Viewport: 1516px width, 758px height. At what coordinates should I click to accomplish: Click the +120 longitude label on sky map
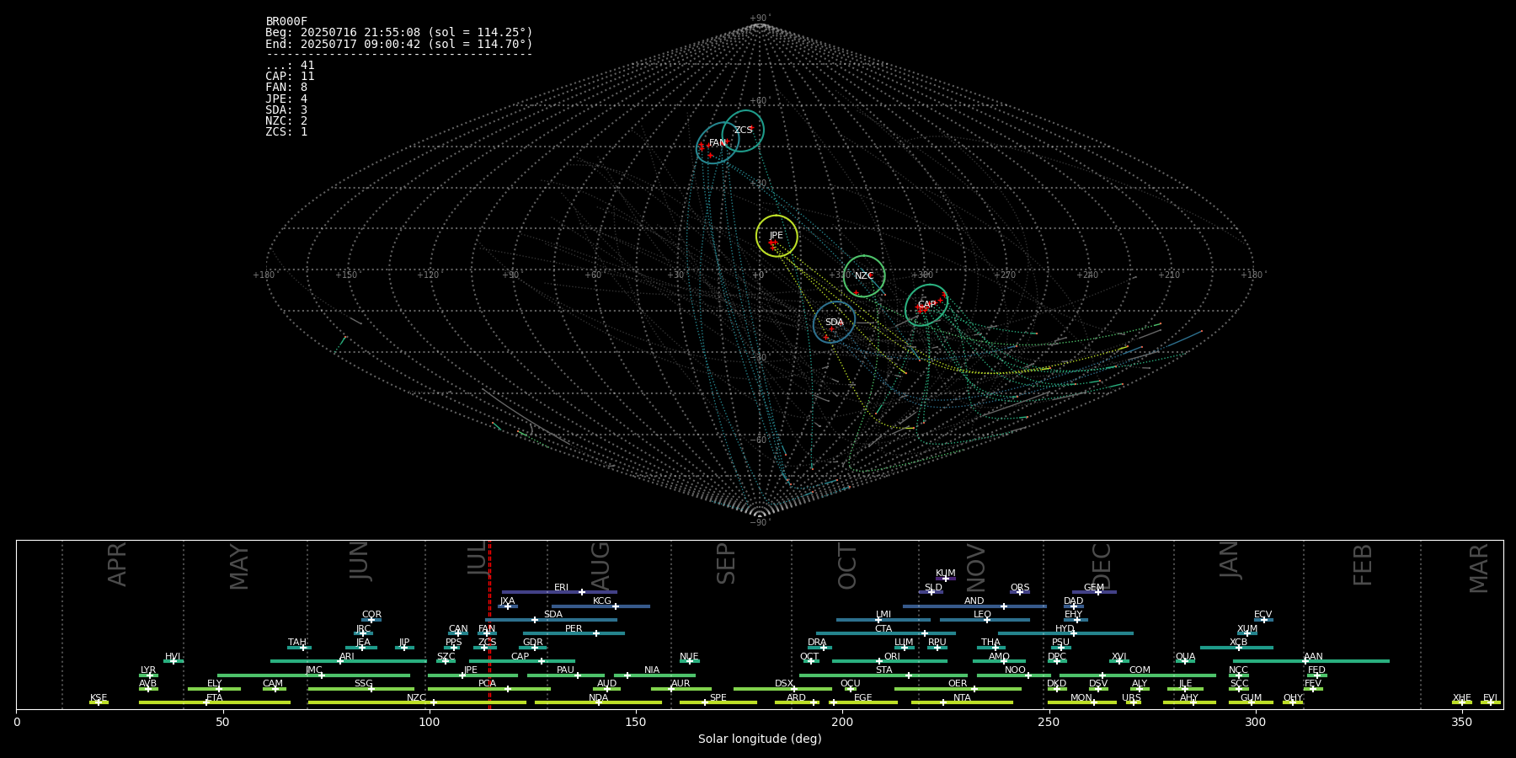point(428,275)
